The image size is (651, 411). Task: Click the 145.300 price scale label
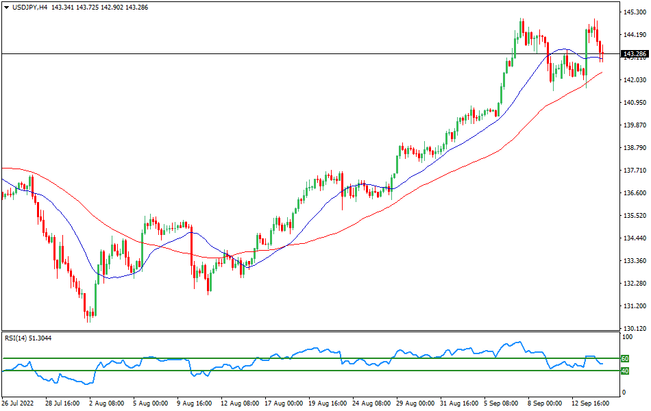tap(632, 12)
